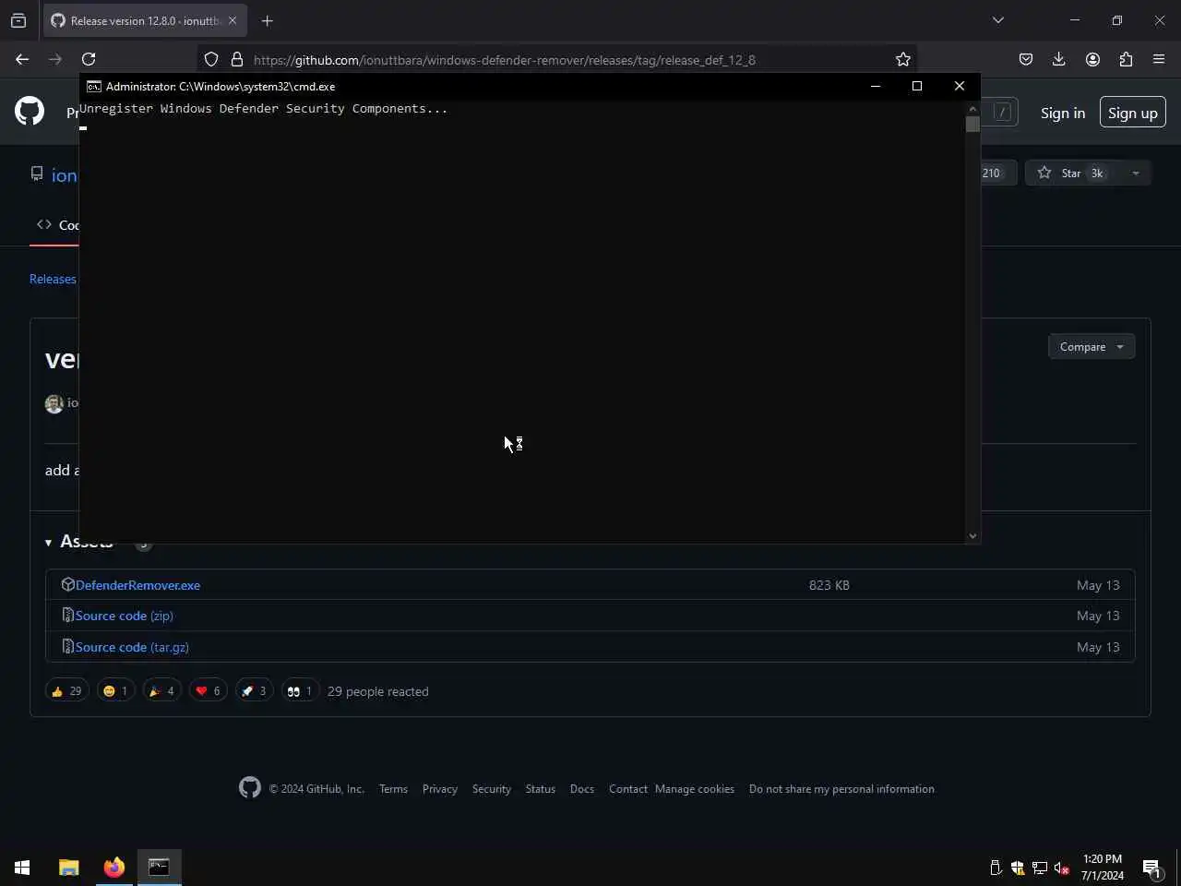Open Security link in the footer
This screenshot has width=1181, height=886.
click(x=492, y=789)
